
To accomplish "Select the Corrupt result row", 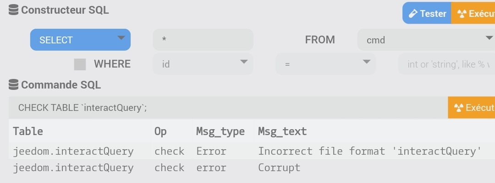I will click(x=252, y=167).
